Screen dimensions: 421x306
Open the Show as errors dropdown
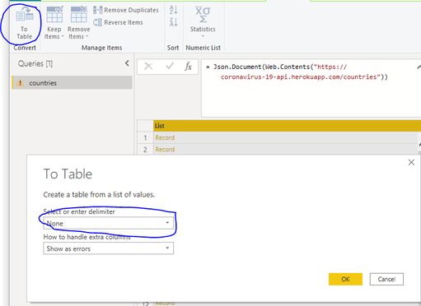click(109, 248)
